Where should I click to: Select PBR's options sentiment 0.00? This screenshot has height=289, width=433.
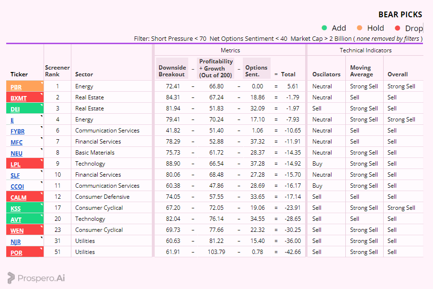click(257, 86)
